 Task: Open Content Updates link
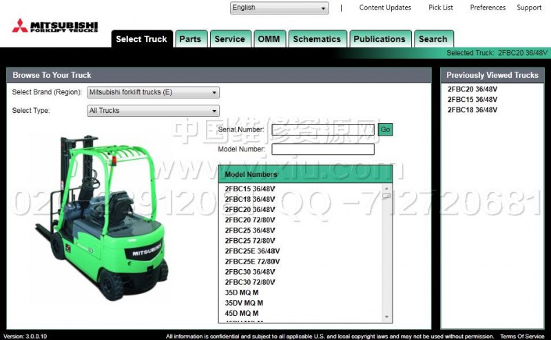tap(385, 8)
